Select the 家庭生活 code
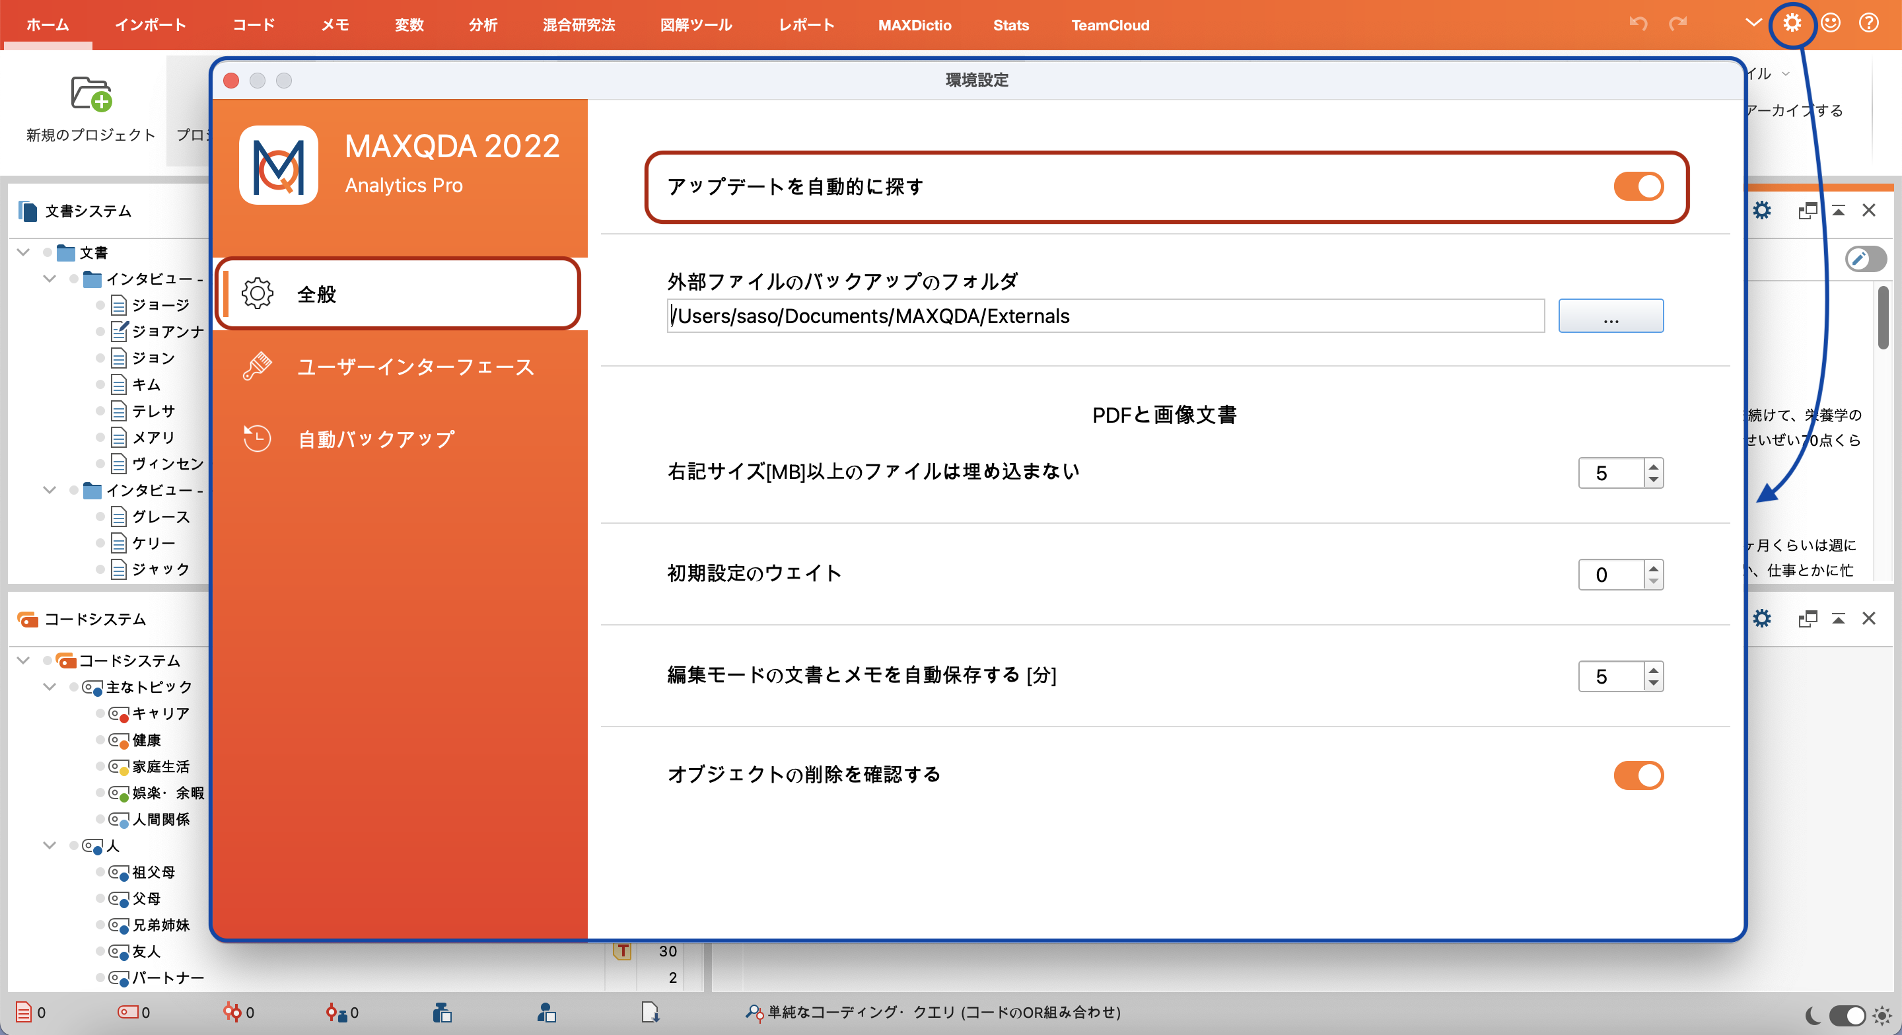The width and height of the screenshot is (1902, 1035). click(161, 766)
